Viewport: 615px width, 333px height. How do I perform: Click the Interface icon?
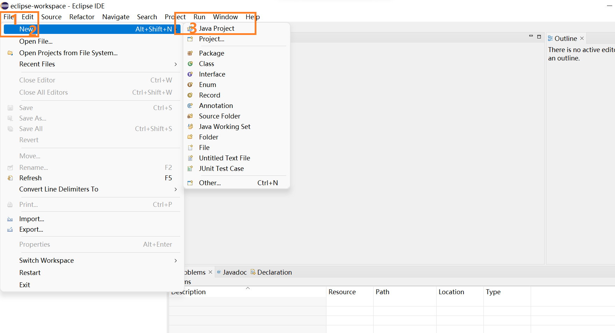190,74
